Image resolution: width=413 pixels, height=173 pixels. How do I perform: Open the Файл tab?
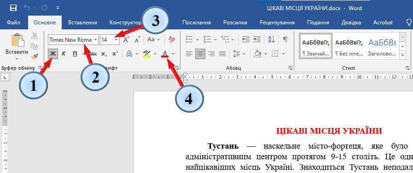[14, 22]
